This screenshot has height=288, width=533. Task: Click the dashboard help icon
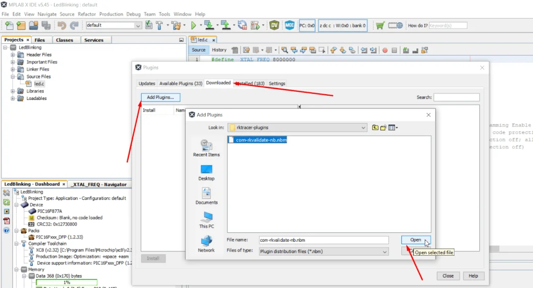coord(6,230)
